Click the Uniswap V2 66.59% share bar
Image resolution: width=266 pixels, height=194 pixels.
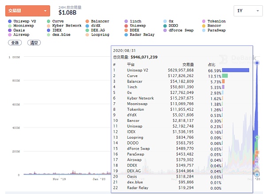click(235, 70)
